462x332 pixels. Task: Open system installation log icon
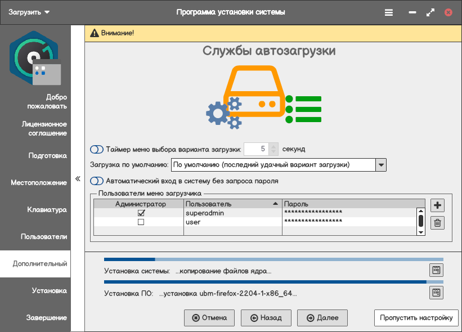tap(436, 270)
